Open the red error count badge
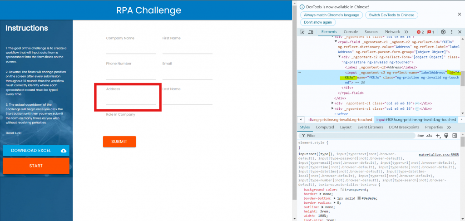 coord(420,32)
